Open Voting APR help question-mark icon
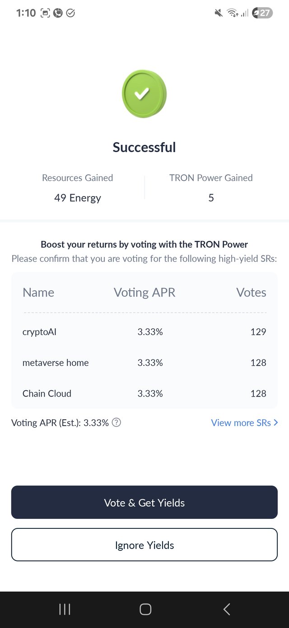Screen dimensions: 289x628 (117, 422)
